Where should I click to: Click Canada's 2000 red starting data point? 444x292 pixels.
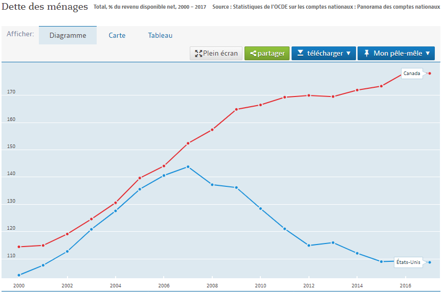pyautogui.click(x=19, y=247)
